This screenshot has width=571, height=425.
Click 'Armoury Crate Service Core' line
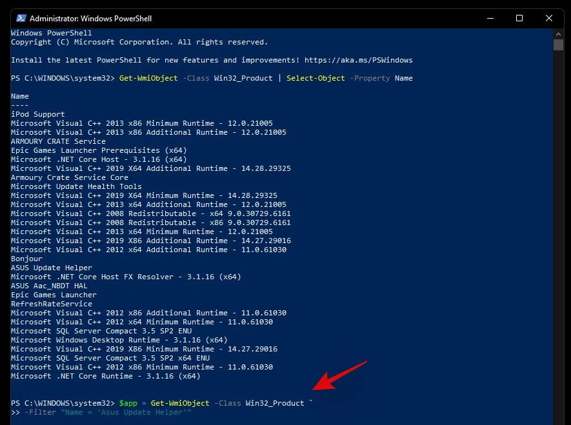point(70,177)
